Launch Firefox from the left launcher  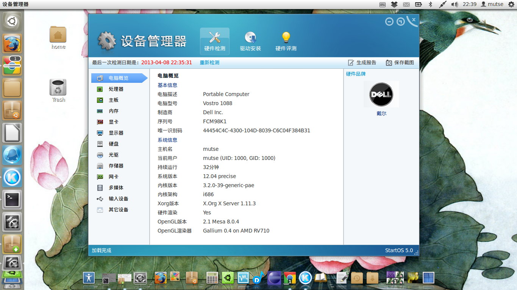12,43
